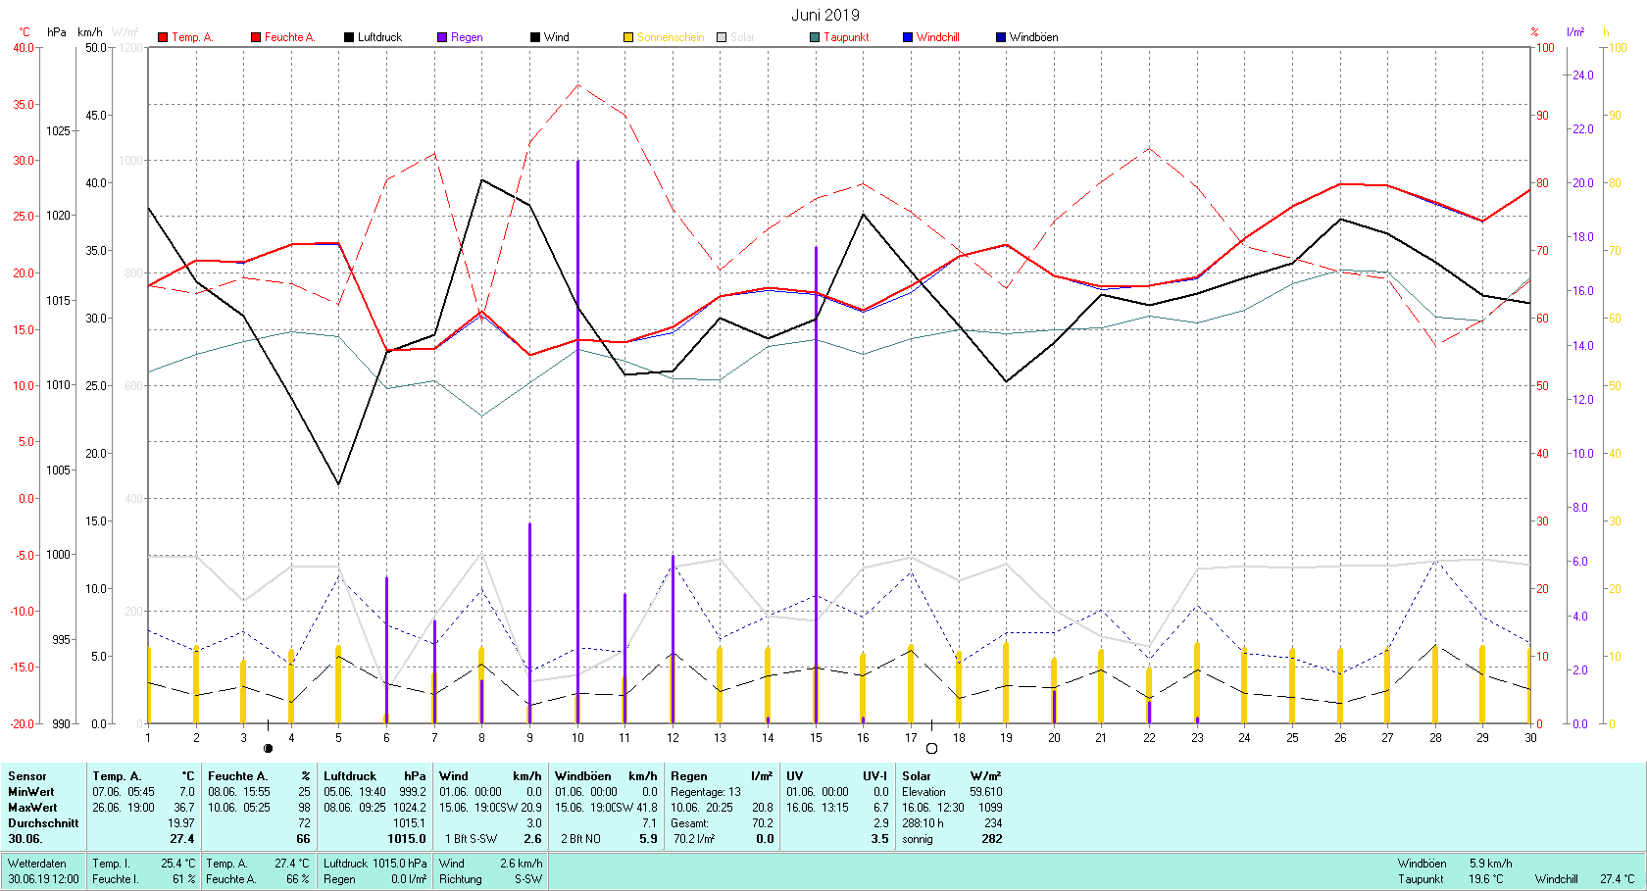Viewport: 1647px width, 891px height.
Task: Click the UV column heading
Action: (x=794, y=776)
